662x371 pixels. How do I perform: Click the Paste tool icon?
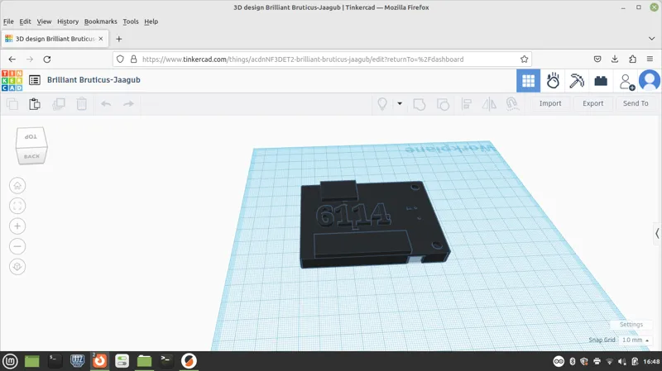click(35, 104)
